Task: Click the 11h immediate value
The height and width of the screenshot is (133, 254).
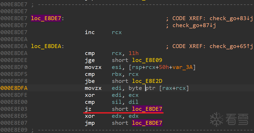Action: (x=134, y=53)
